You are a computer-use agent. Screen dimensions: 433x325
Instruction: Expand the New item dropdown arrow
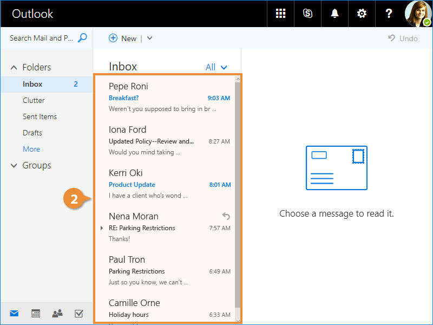point(150,38)
